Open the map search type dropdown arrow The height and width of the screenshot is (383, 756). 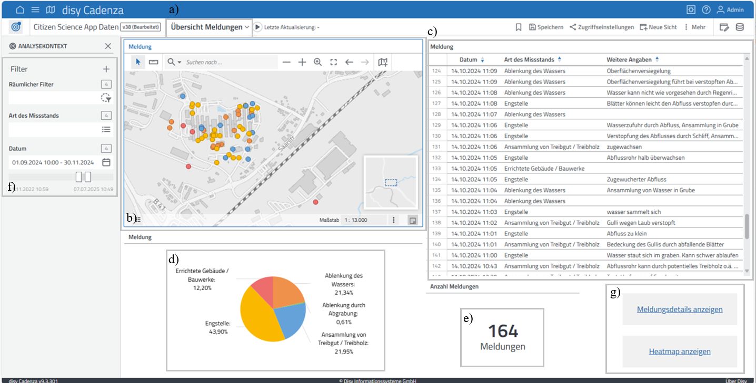(x=180, y=63)
